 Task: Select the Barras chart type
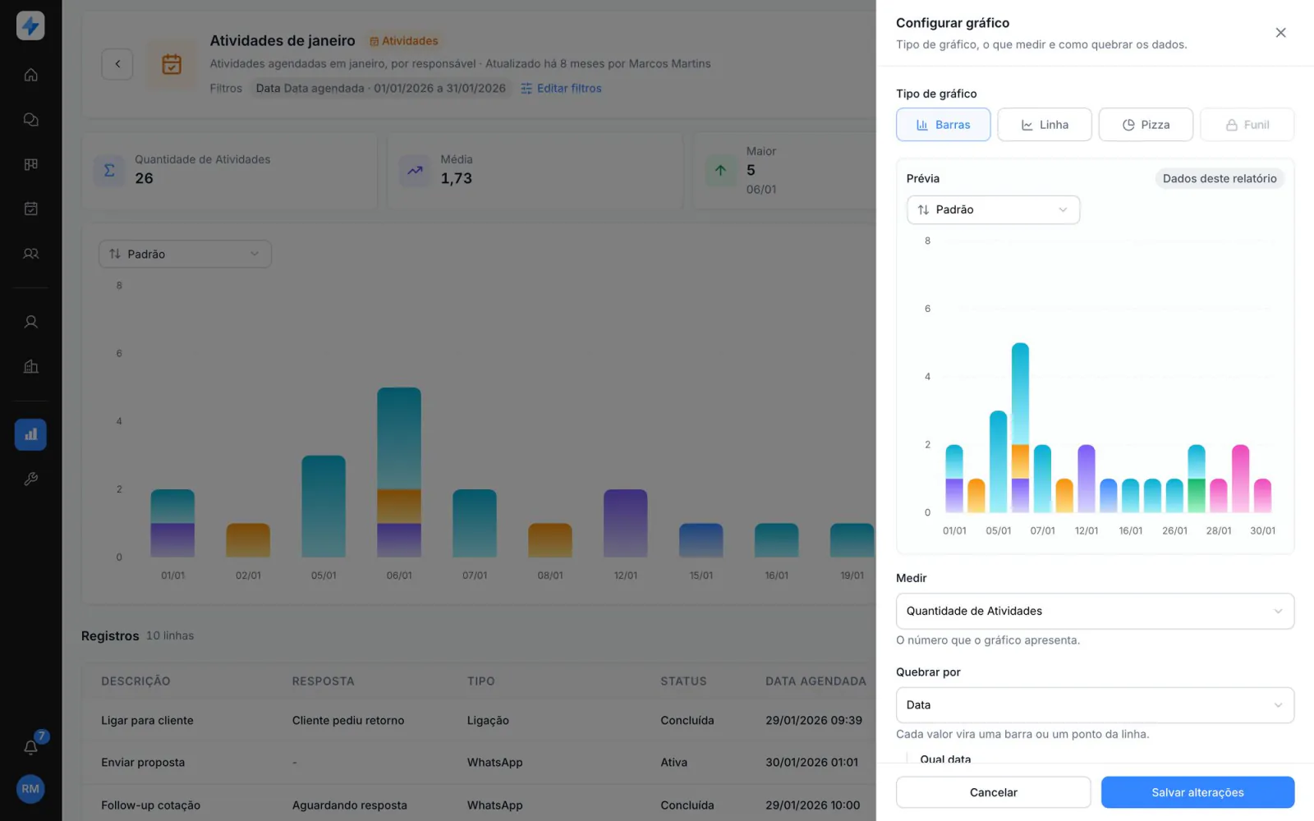(x=943, y=125)
